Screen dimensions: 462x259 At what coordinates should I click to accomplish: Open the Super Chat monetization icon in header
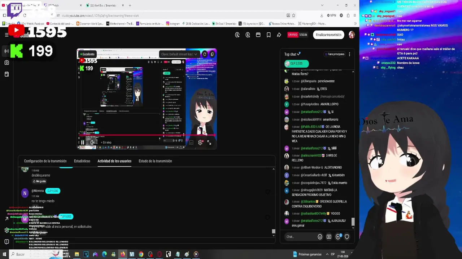[237, 35]
